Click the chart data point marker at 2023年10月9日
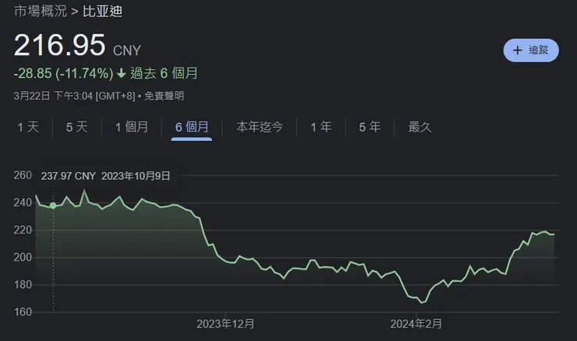577x341 pixels. click(53, 206)
